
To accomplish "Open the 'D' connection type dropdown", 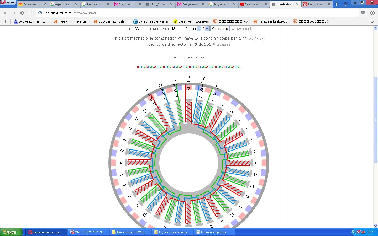I will 205,29.
